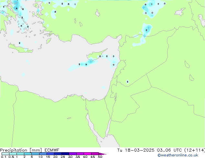
Task: Pick the 15–20 mm legend swatch
Action: [x=50, y=154]
